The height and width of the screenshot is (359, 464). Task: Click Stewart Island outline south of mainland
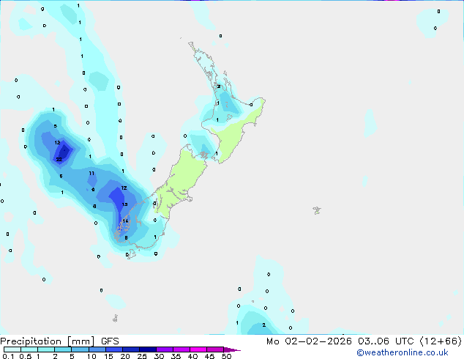(x=132, y=254)
